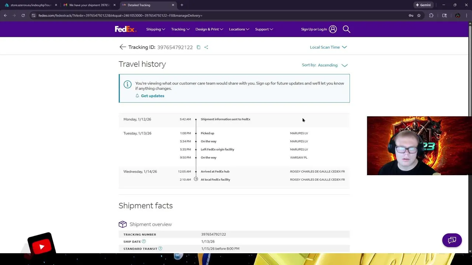Click the password key icon in address bar
The width and height of the screenshot is (472, 265).
point(411,15)
